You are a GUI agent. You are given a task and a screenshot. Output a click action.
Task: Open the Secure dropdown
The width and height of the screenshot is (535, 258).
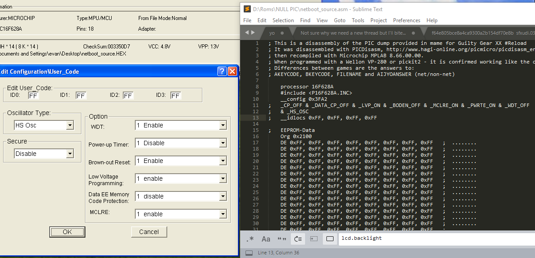tap(69, 154)
